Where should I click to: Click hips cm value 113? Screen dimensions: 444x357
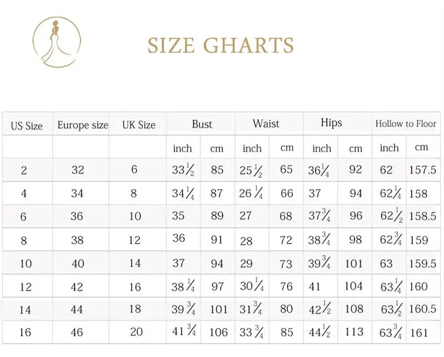point(354,331)
